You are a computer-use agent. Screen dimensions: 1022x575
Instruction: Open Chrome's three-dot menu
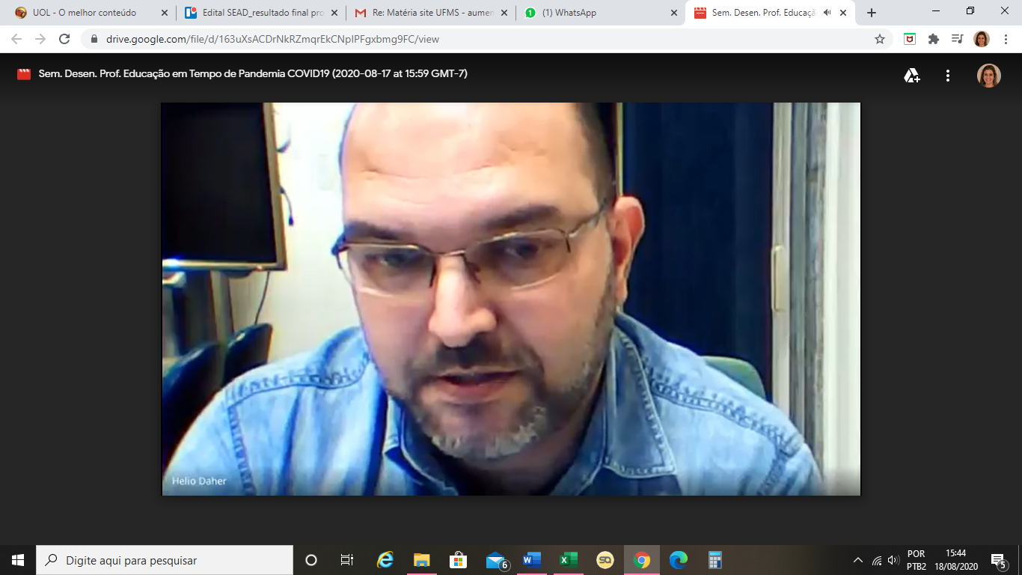click(1005, 39)
